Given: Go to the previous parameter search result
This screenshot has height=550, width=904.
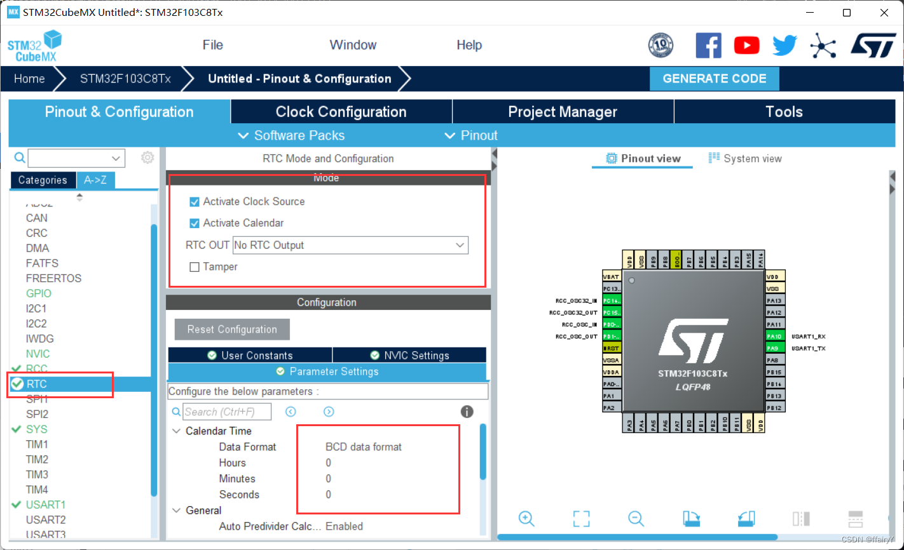Looking at the screenshot, I should coord(291,412).
